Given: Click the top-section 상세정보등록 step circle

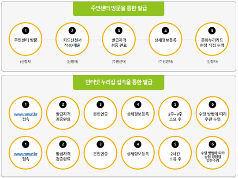Looking at the screenshot, I should click(x=165, y=39).
